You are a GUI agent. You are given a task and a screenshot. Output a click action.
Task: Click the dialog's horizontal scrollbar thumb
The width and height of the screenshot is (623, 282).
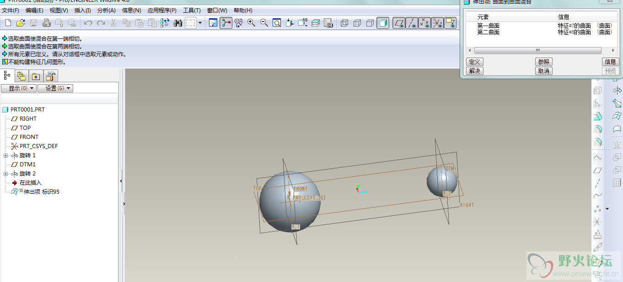point(538,50)
